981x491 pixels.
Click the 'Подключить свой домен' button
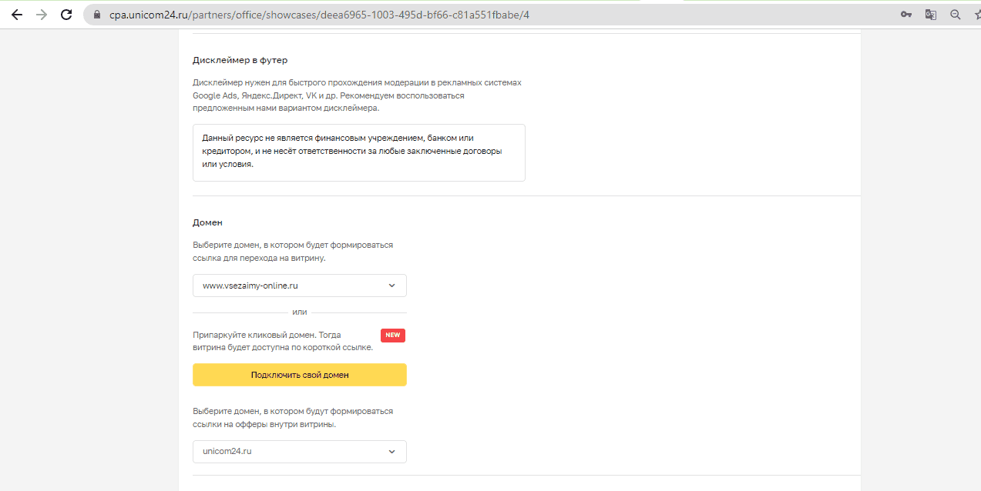[x=299, y=375]
